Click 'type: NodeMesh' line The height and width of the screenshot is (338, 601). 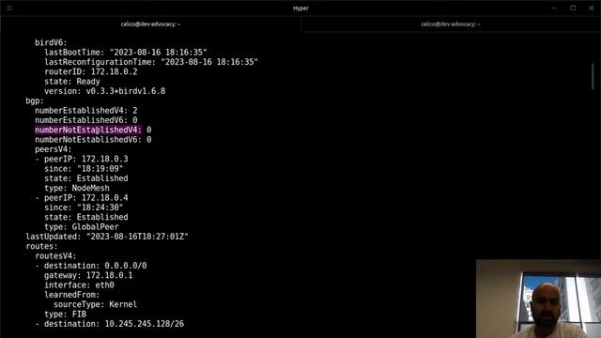point(77,188)
